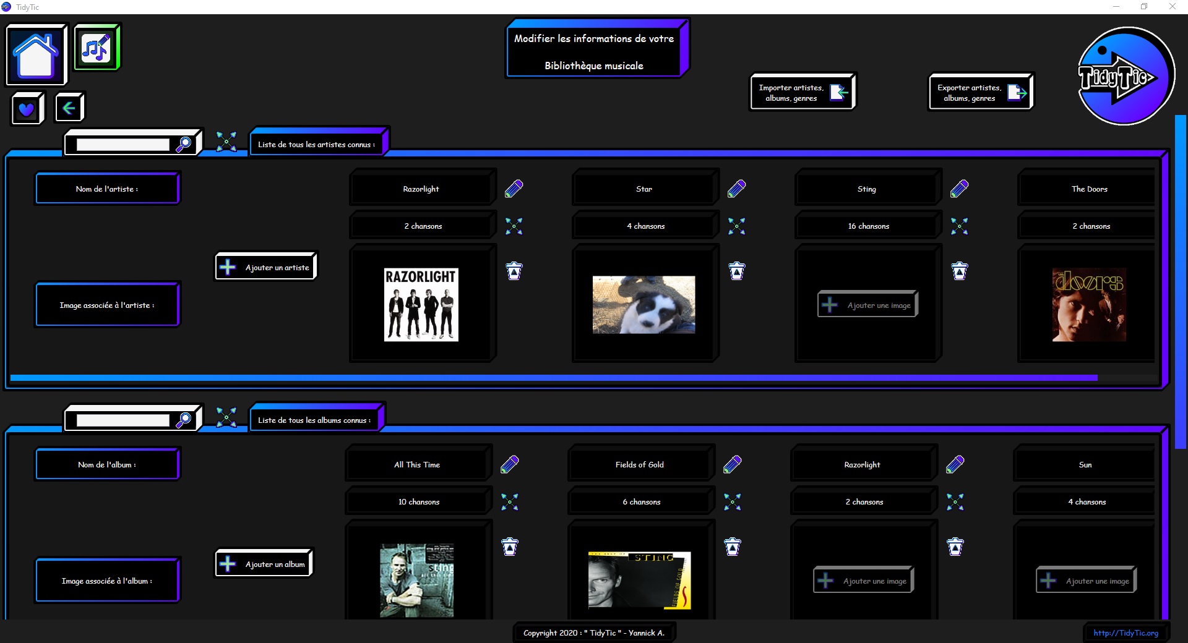Focus the album search field
This screenshot has width=1188, height=643.
(x=123, y=420)
